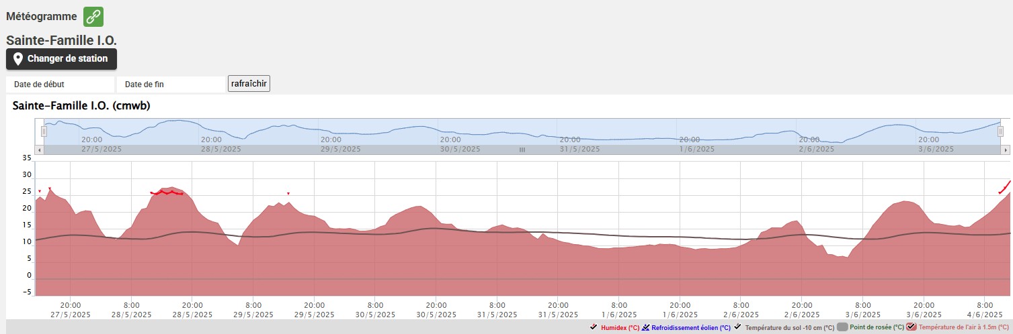Hide the Température de l'air à 1.5m series
1013x334 pixels.
[963, 328]
